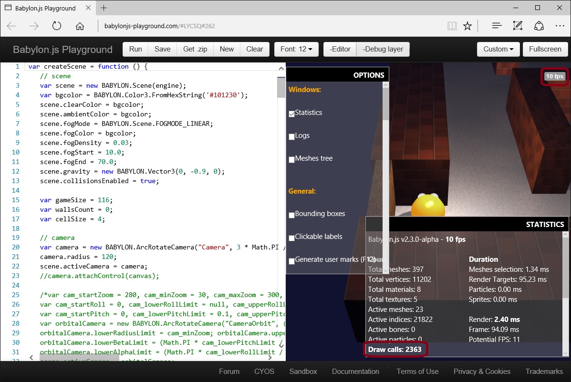Add this page to favorites
This screenshot has height=382, width=571.
(467, 26)
